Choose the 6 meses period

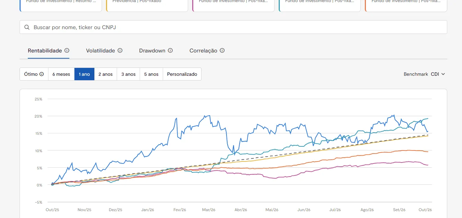point(61,74)
